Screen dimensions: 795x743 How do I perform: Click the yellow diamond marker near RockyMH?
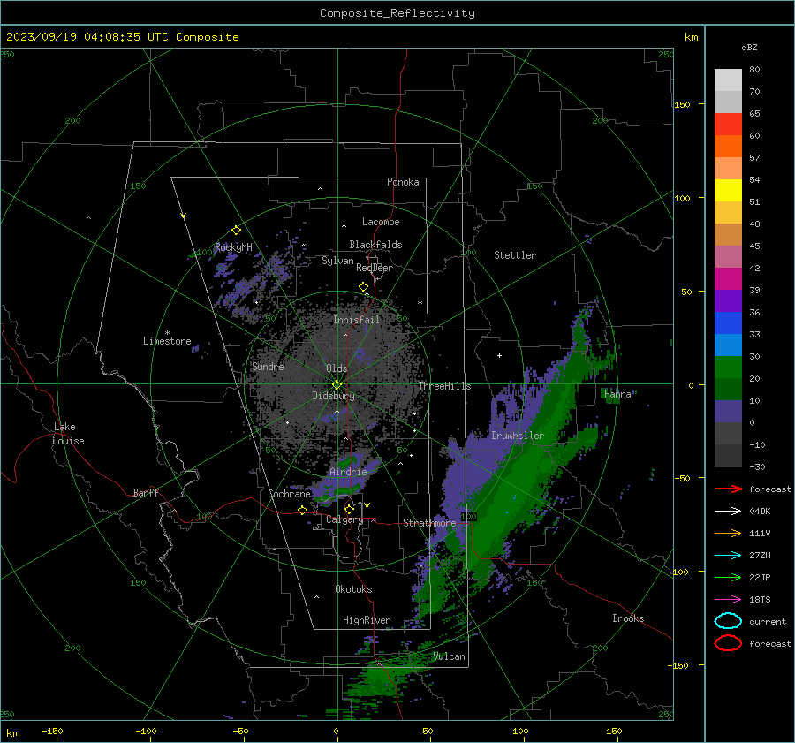236,231
